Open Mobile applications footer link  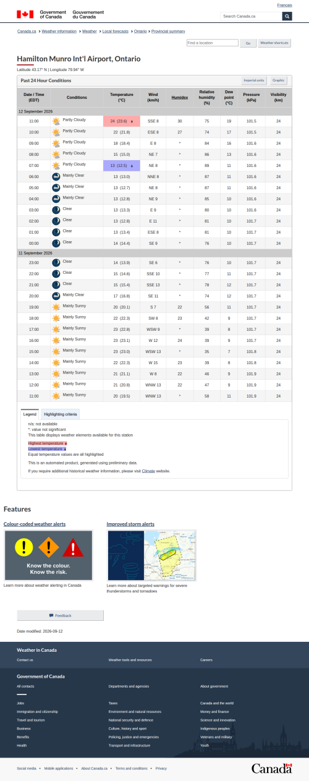(x=59, y=768)
